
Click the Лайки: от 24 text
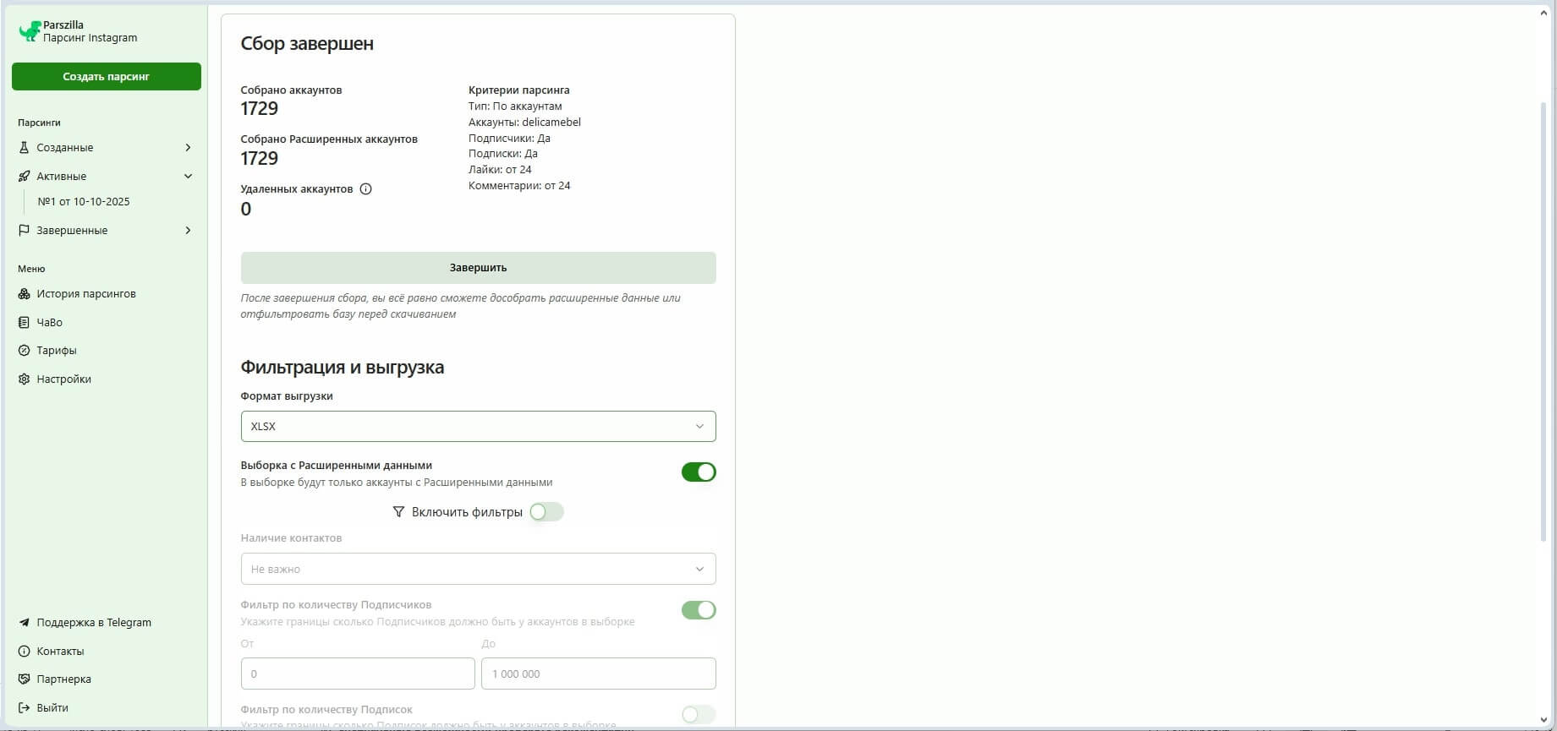(500, 169)
